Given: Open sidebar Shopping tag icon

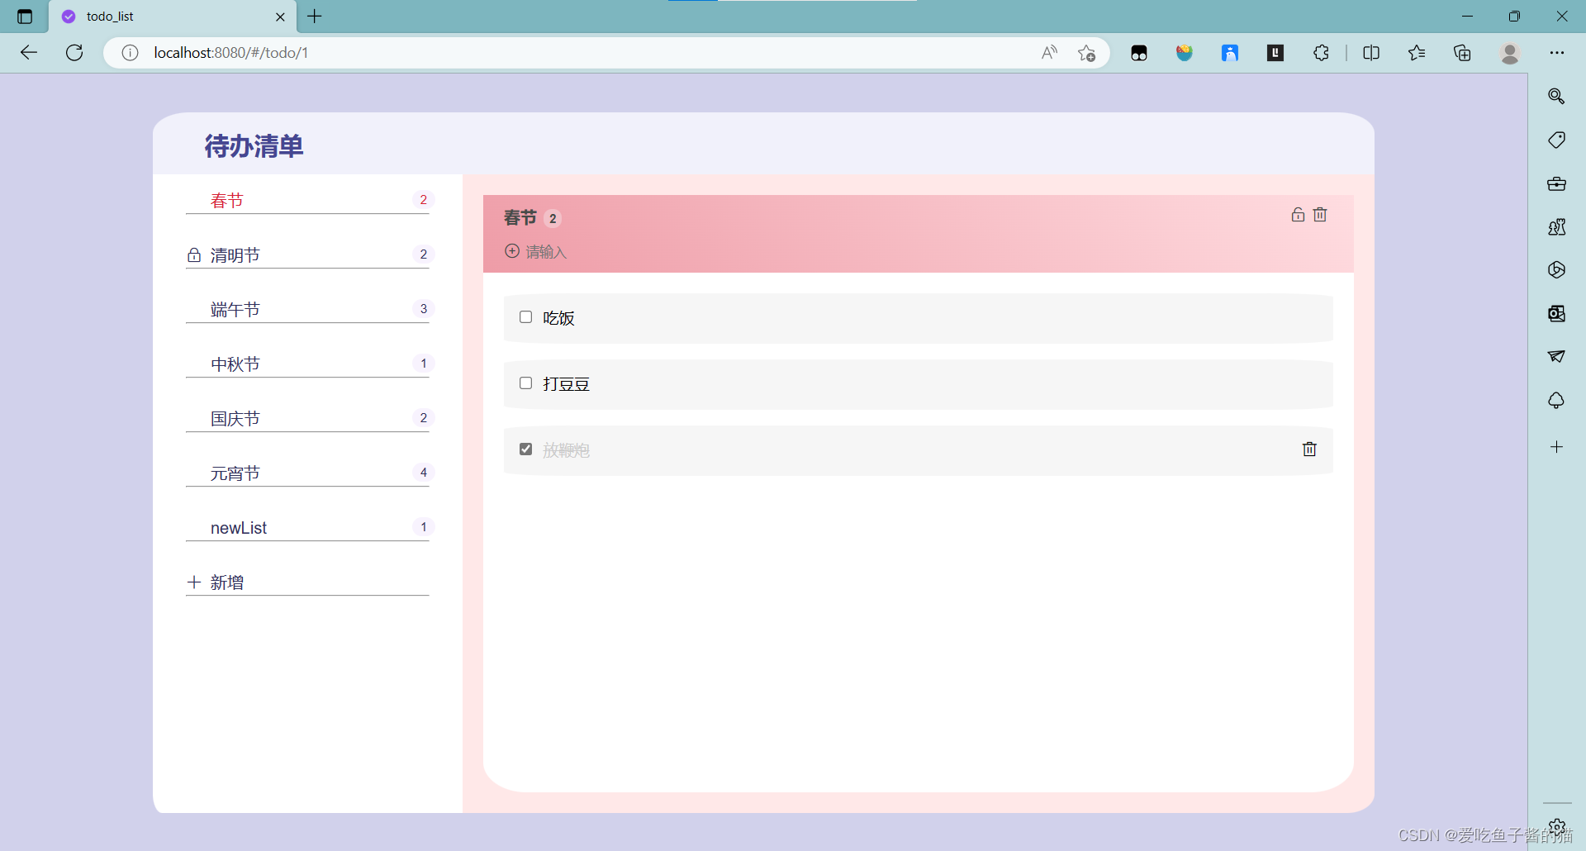Looking at the screenshot, I should [1556, 140].
